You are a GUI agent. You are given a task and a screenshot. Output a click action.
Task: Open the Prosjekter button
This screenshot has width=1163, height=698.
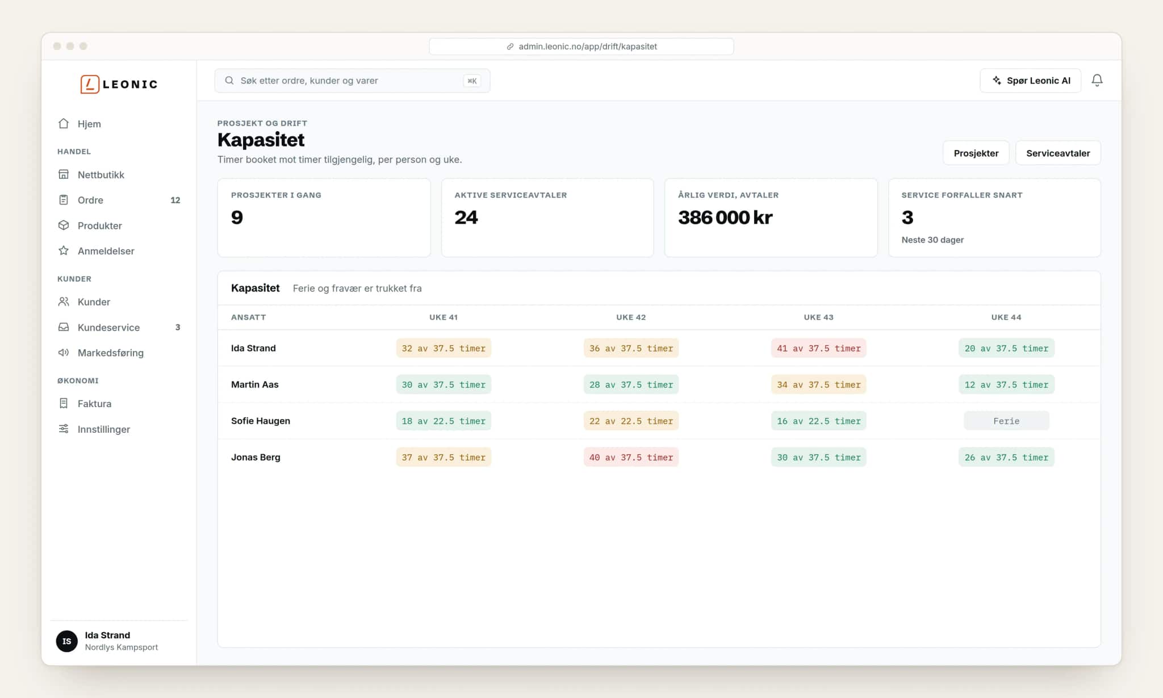tap(976, 153)
